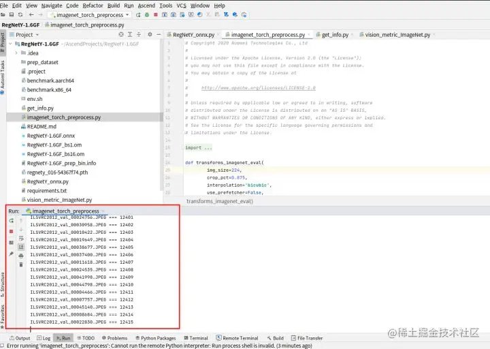
Task: Open the imagenet_torch_preprocess run configuration dropdown
Action: tap(90, 15)
